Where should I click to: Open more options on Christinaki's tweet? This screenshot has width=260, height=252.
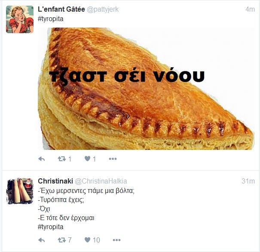point(116,240)
